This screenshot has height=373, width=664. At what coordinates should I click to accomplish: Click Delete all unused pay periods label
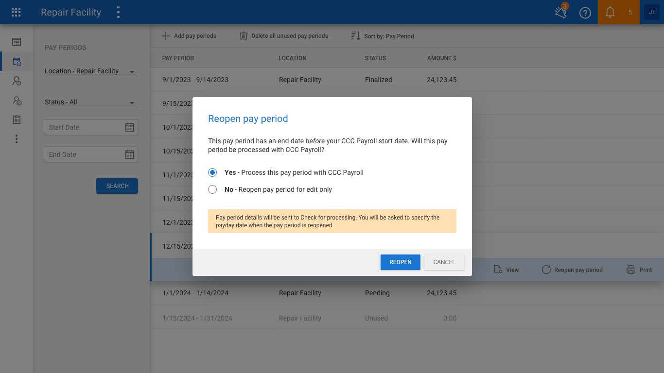click(290, 36)
